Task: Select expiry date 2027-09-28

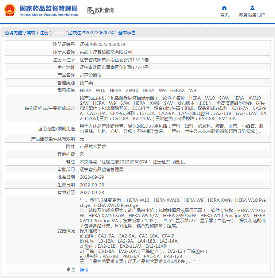Action: (92, 192)
